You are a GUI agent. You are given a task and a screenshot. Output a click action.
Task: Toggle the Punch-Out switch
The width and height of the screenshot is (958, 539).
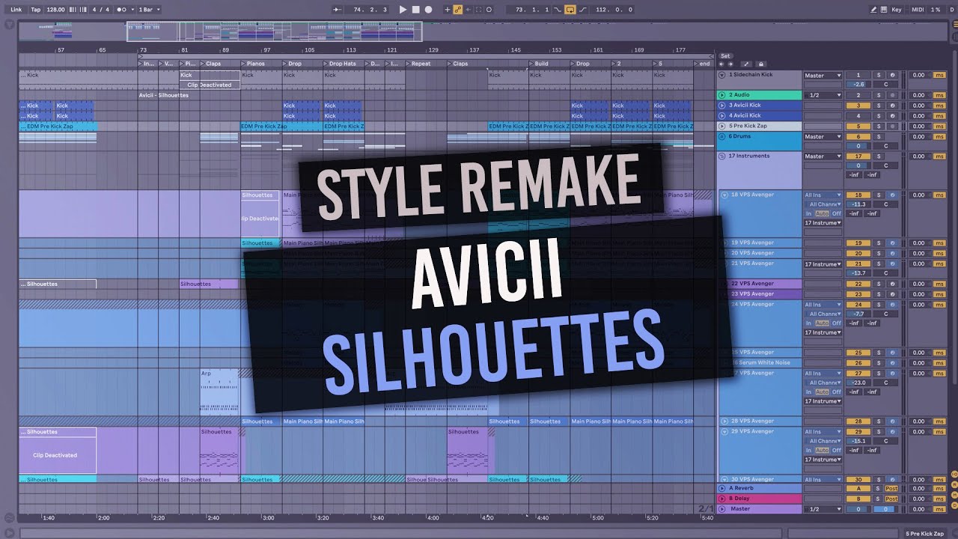pyautogui.click(x=582, y=10)
